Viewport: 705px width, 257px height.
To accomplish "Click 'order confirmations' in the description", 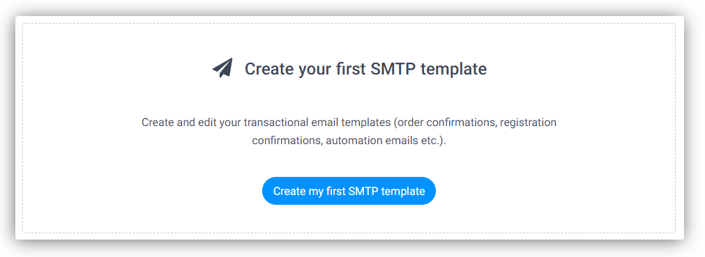I will [446, 122].
